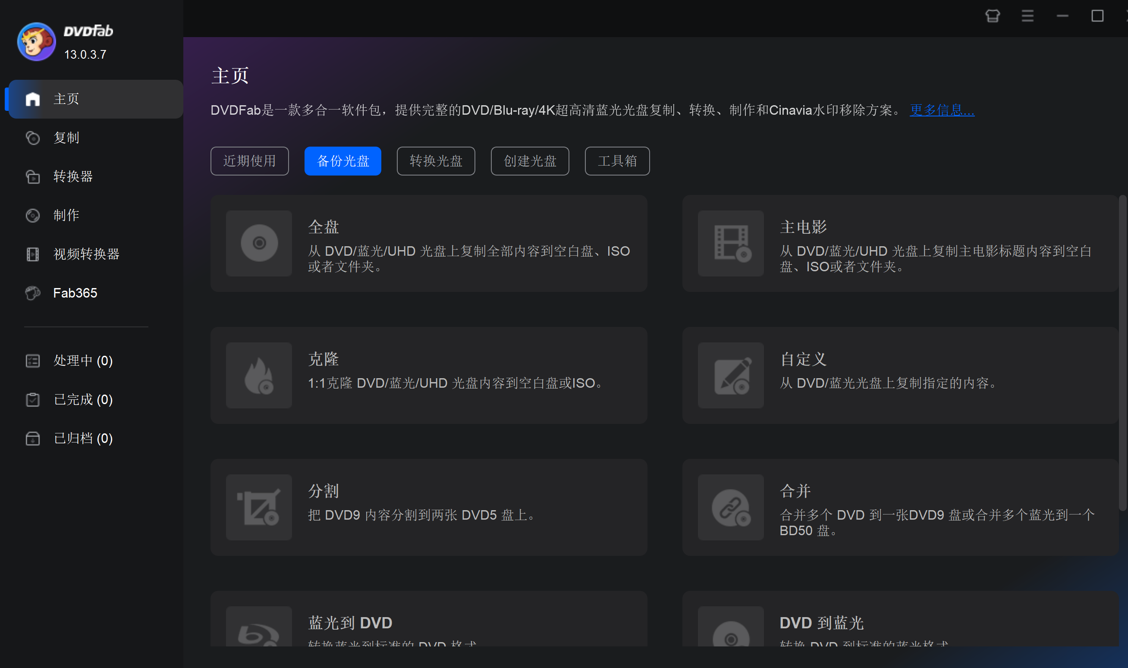This screenshot has height=668, width=1128.
Task: Click the 已归档 archive icon
Action: (x=33, y=439)
